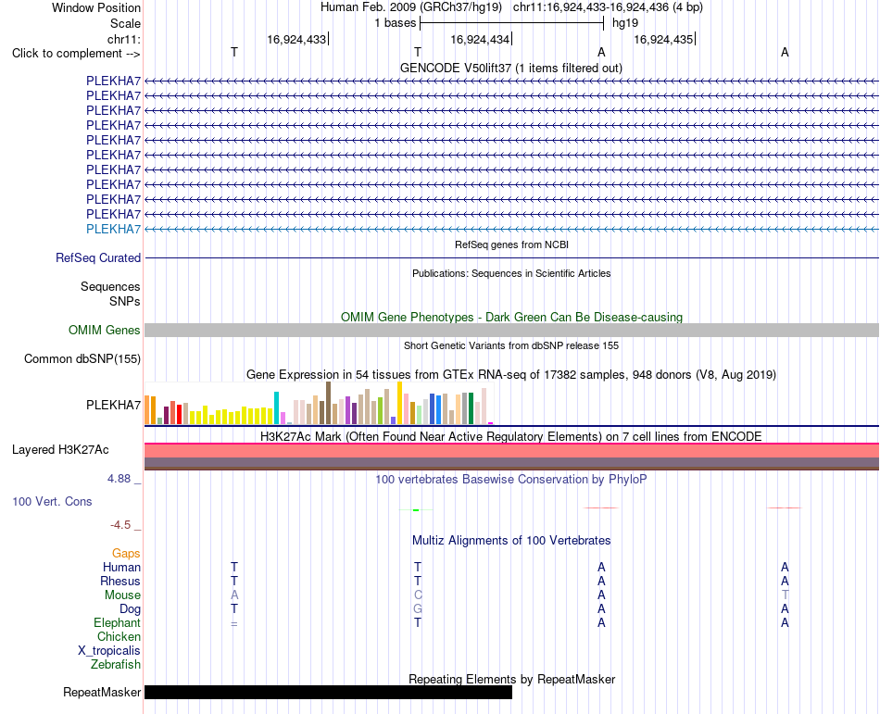This screenshot has width=880, height=714.
Task: Click the 'RefSeq genes from NCBI' title
Action: click(511, 244)
